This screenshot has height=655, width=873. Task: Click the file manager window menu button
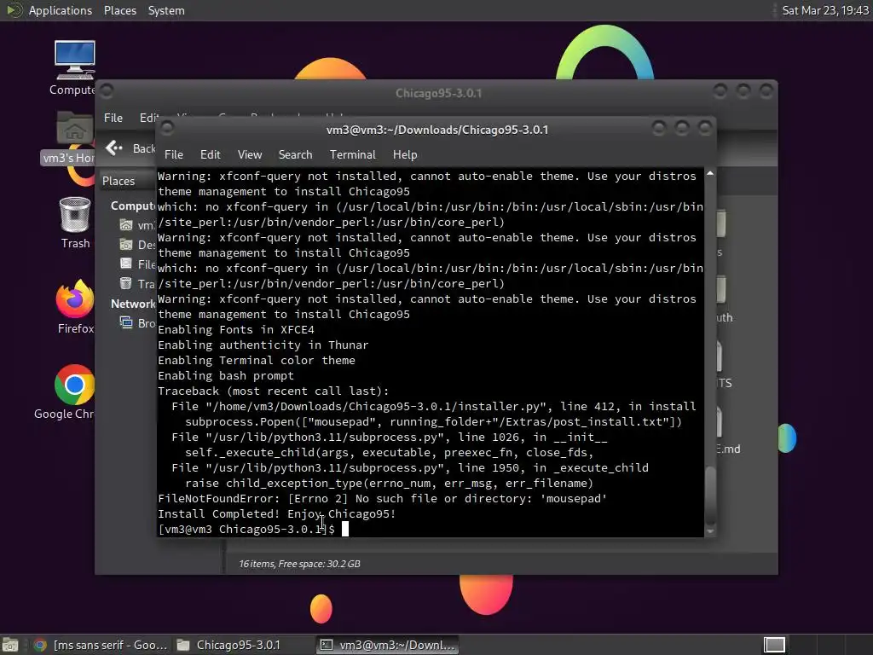pos(107,90)
